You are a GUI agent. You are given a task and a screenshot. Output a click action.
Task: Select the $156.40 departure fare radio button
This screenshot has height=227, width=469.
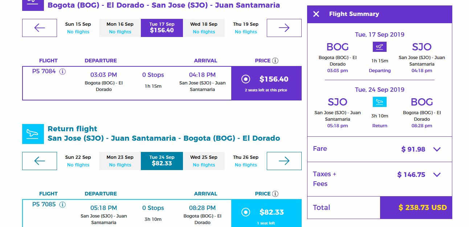point(246,79)
